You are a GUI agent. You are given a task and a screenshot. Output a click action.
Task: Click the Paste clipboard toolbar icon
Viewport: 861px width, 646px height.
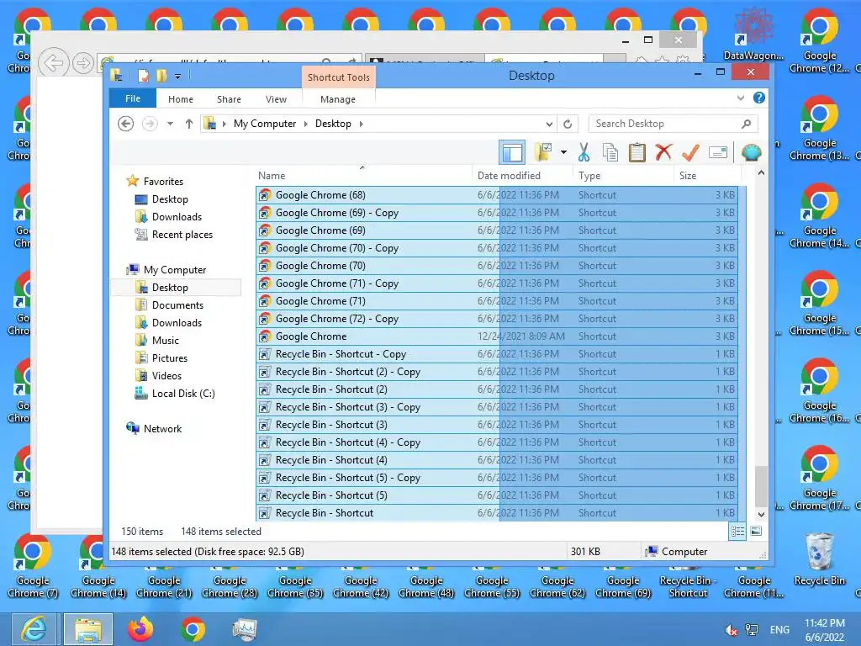pos(637,152)
